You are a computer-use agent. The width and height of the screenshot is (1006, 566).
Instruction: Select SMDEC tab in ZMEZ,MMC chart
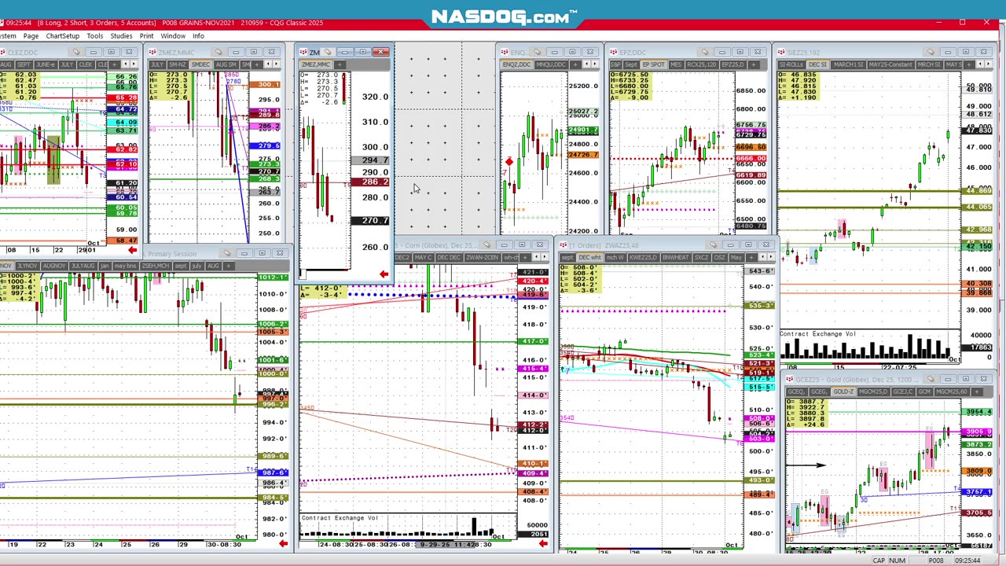200,64
